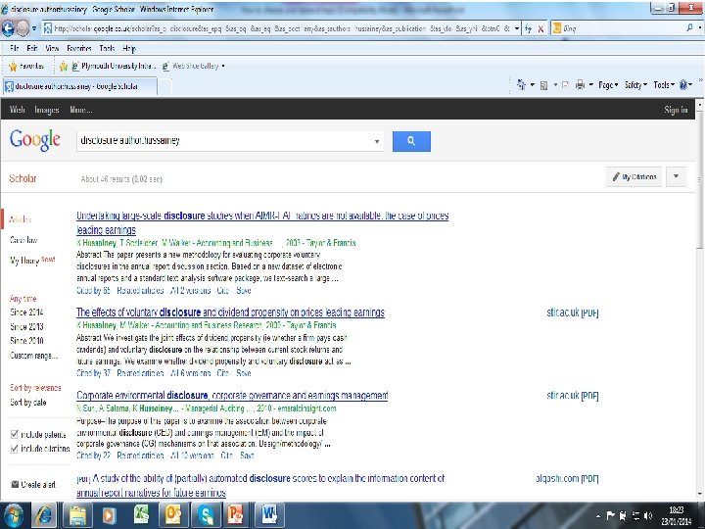Image resolution: width=705 pixels, height=529 pixels.
Task: Open 'The effects of voluntary disclosure' result
Action: click(230, 313)
